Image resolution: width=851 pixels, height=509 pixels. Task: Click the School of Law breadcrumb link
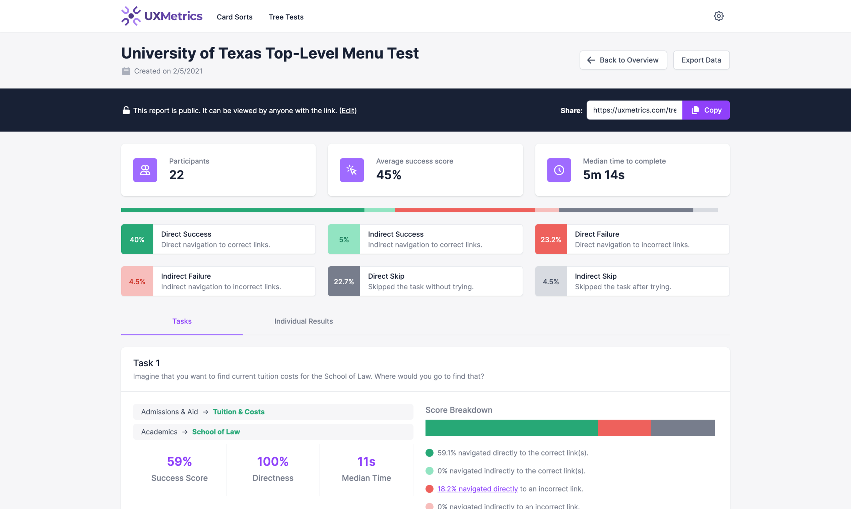216,432
